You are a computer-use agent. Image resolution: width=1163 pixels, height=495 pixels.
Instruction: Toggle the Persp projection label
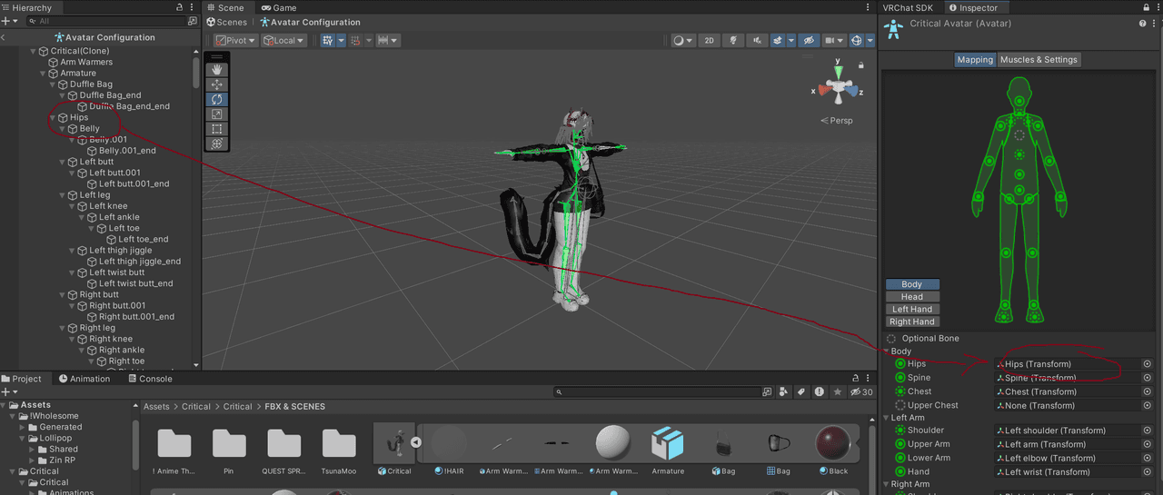[837, 120]
